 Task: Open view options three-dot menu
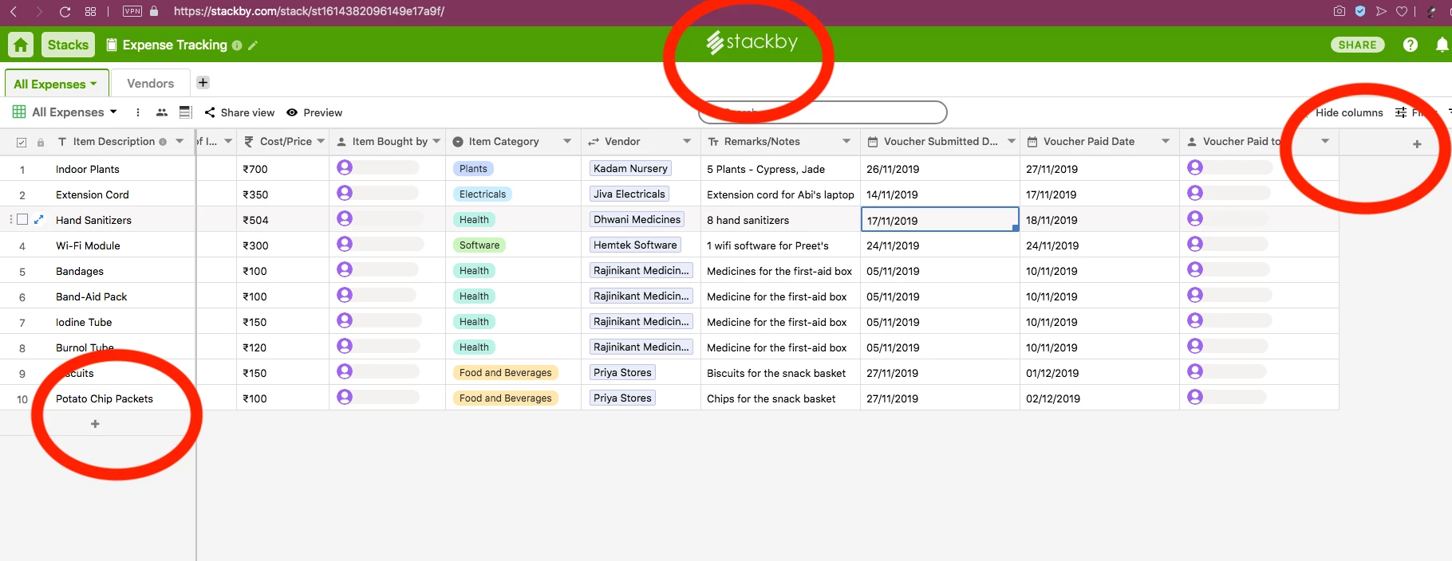click(138, 112)
